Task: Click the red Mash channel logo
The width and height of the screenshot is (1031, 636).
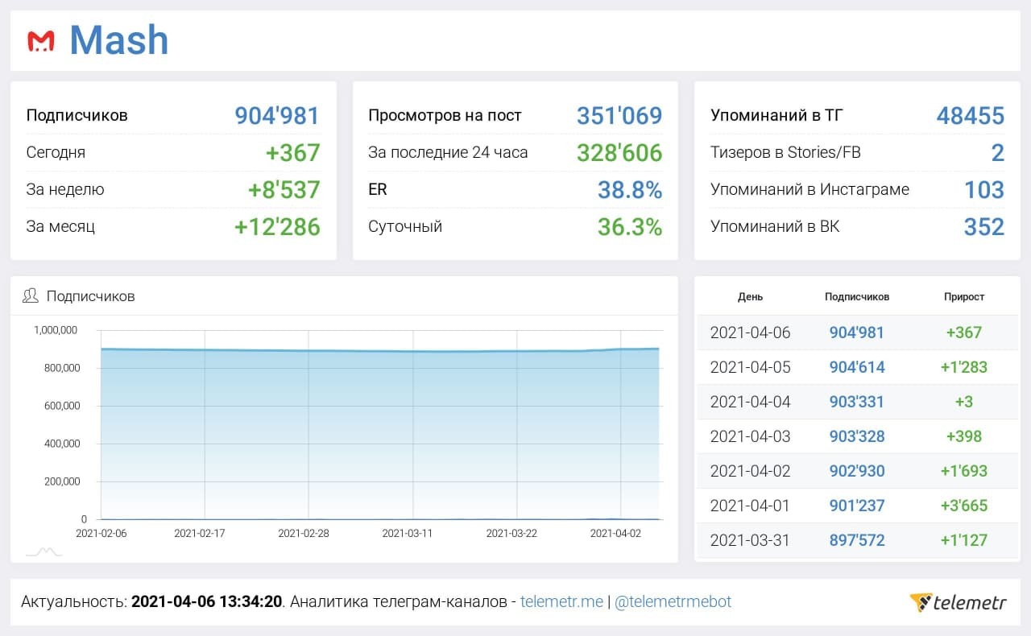Action: point(40,41)
